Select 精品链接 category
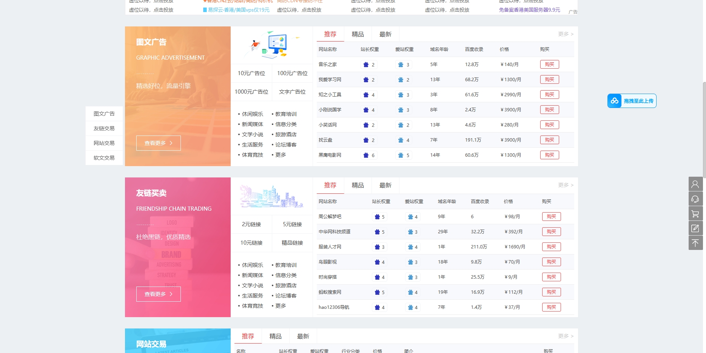The image size is (706, 353). tap(292, 243)
